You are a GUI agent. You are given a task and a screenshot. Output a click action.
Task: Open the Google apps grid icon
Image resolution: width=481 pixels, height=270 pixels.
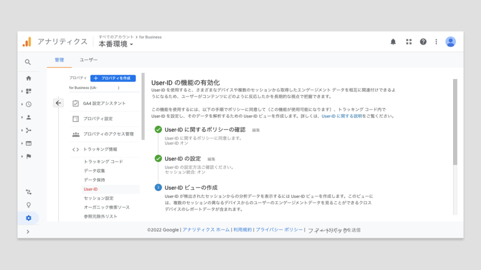(409, 42)
